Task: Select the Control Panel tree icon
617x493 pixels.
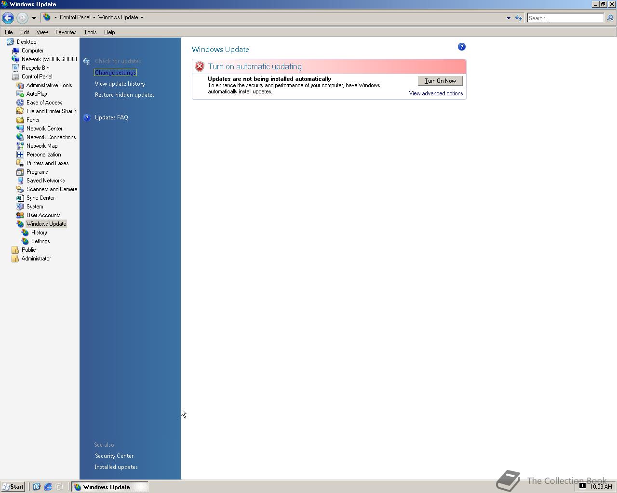Action: [x=15, y=77]
